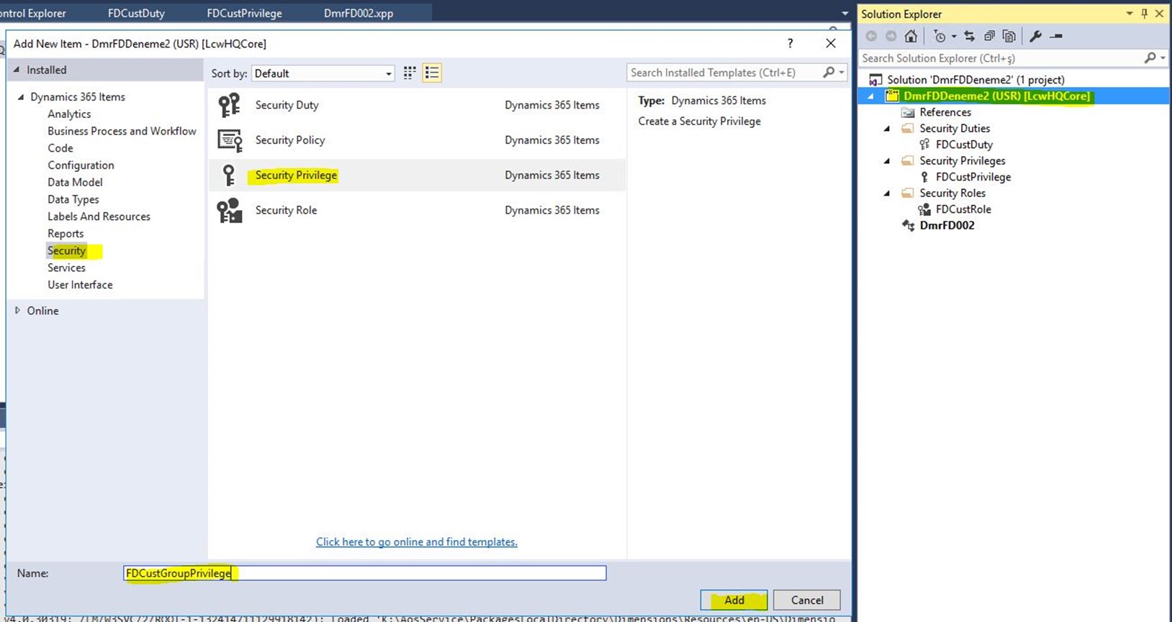This screenshot has width=1172, height=622.
Task: Click the go online and find templates link
Action: click(416, 541)
